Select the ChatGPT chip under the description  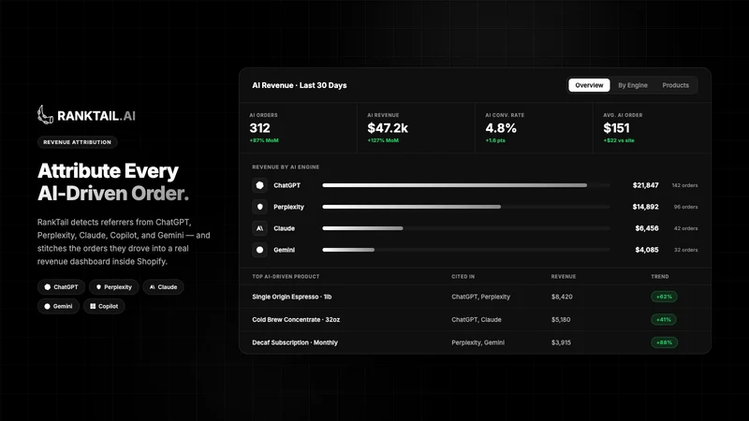click(61, 287)
